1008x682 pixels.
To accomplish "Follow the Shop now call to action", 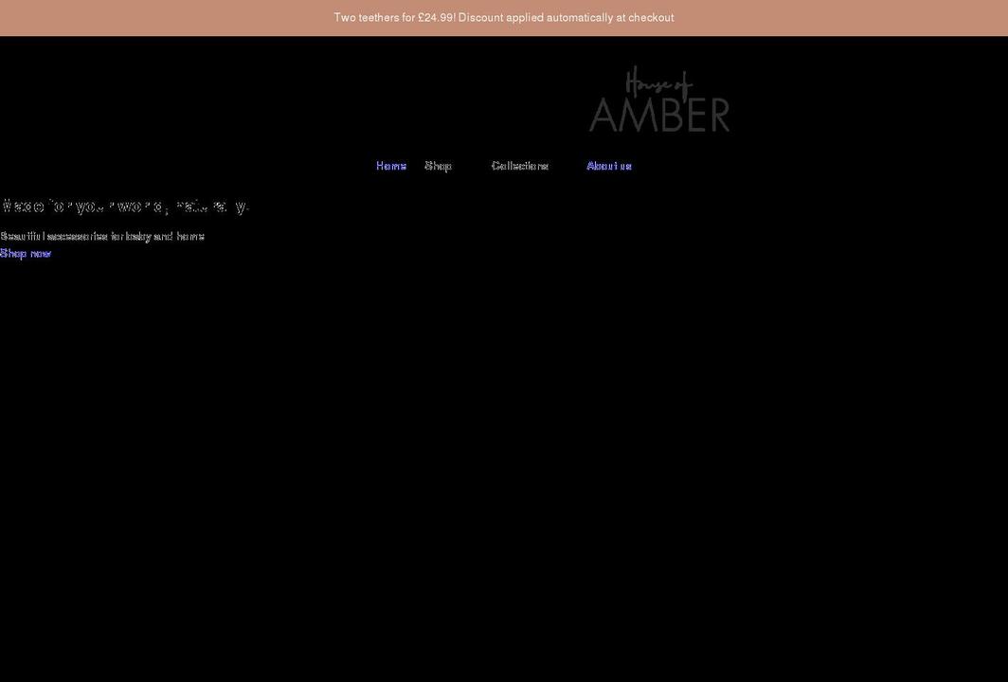I will point(26,252).
